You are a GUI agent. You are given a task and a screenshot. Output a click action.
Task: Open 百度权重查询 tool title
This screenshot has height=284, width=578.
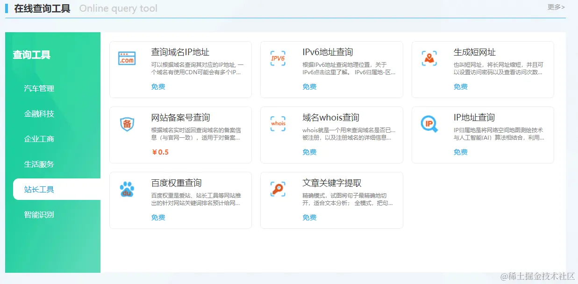pyautogui.click(x=176, y=183)
